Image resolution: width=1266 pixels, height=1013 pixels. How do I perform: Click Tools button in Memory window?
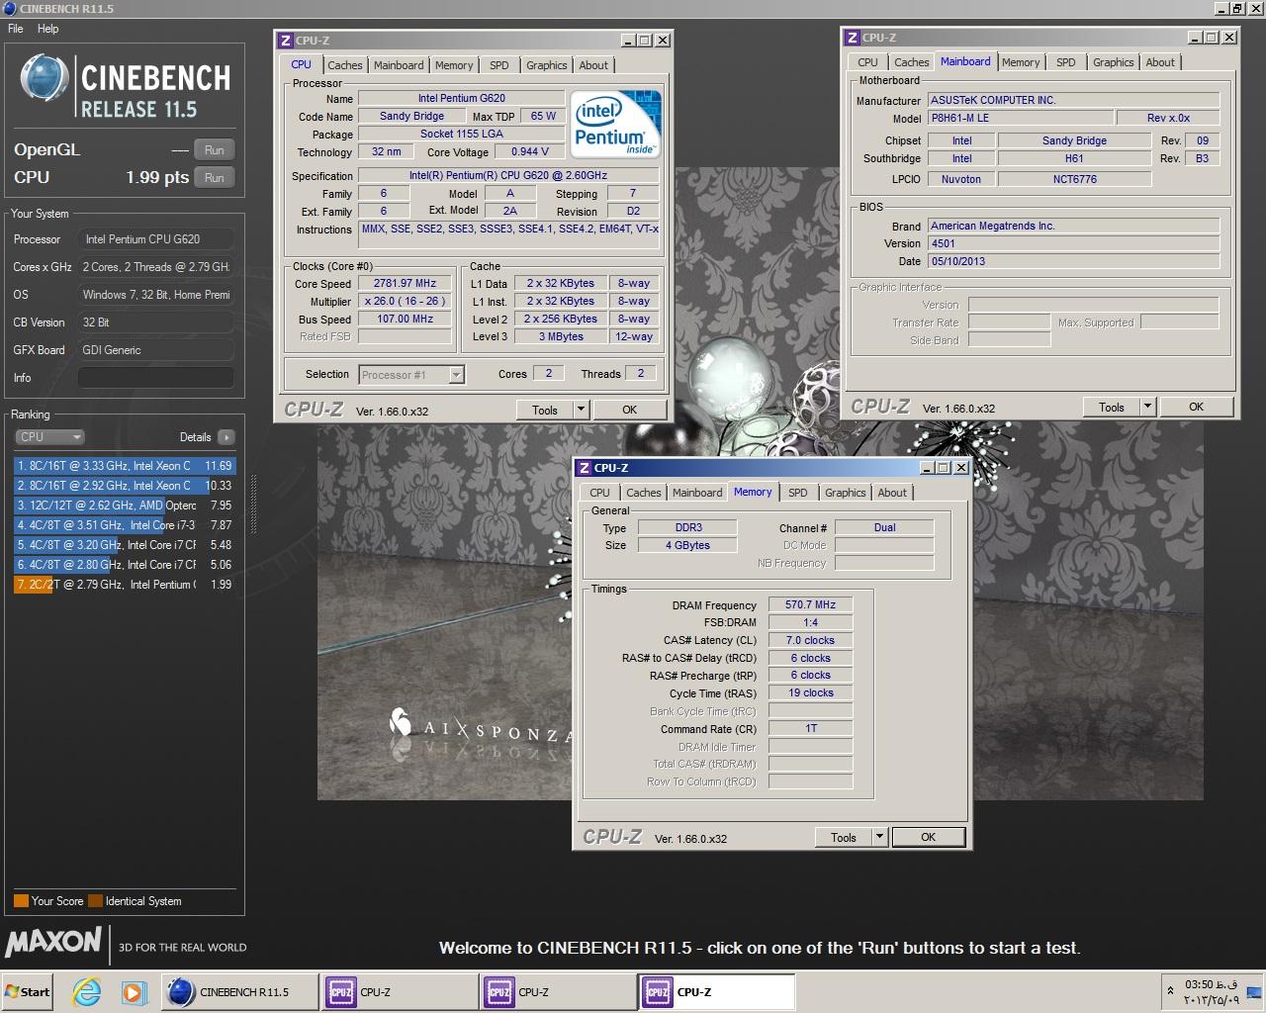tap(844, 837)
